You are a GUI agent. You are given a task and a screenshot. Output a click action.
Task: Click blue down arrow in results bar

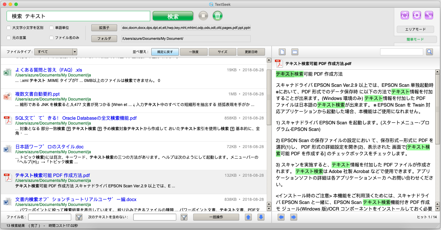pyautogui.click(x=261, y=217)
